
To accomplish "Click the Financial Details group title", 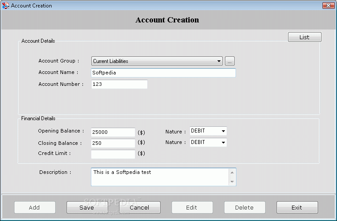I will (38, 118).
